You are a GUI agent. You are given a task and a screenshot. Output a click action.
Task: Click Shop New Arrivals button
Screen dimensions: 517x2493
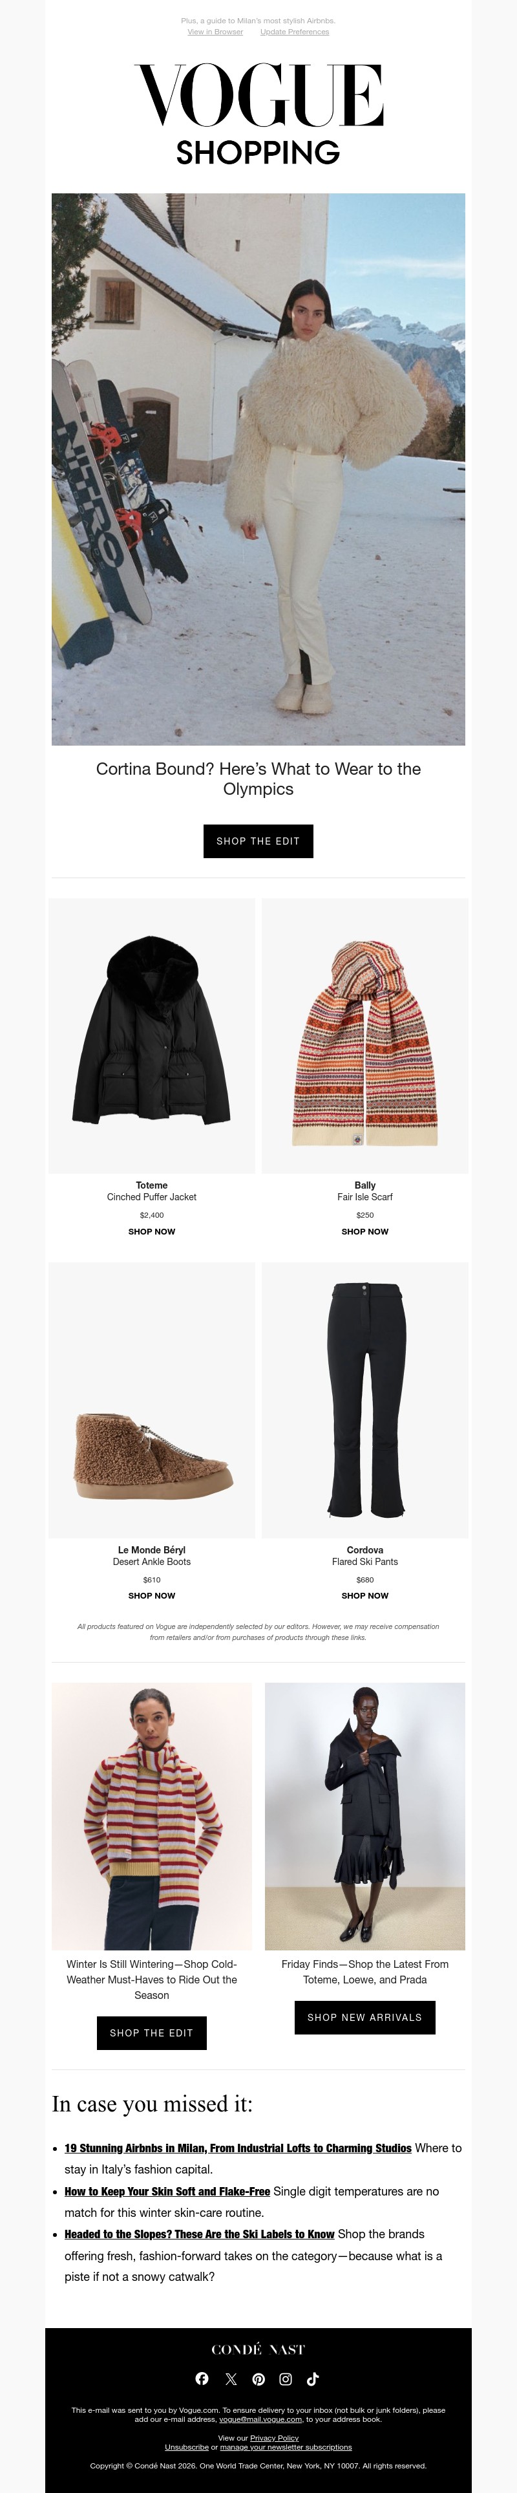(365, 2017)
